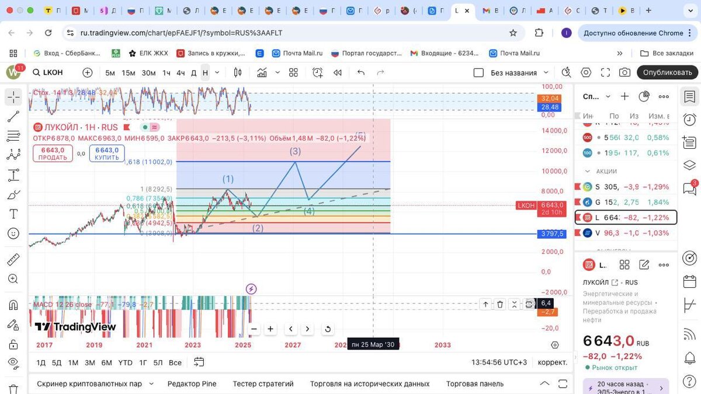Select watchlist row with −1,03% change
The width and height of the screenshot is (701, 394).
[x=626, y=233]
